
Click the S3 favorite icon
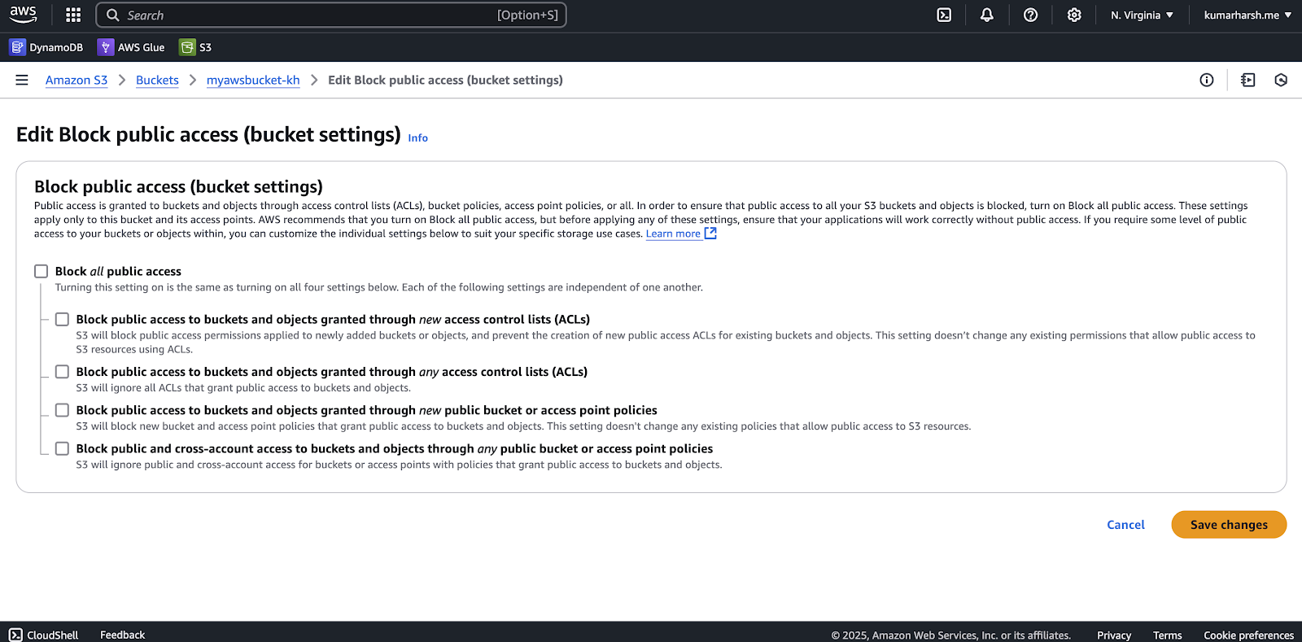click(x=187, y=47)
